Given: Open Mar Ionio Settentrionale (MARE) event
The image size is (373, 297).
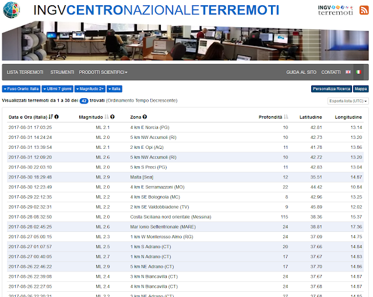Looking at the screenshot, I should click(163, 227).
